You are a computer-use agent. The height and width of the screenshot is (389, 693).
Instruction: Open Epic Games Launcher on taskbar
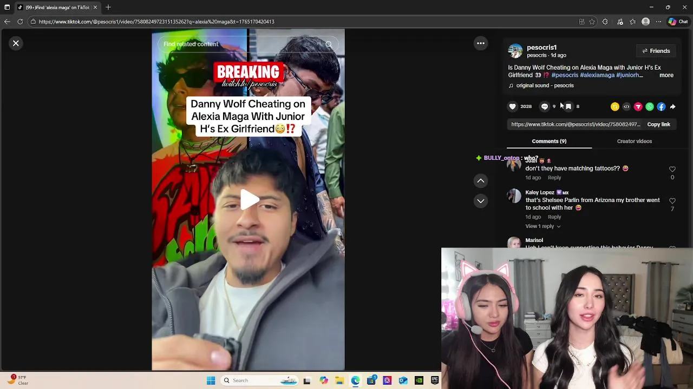[435, 380]
